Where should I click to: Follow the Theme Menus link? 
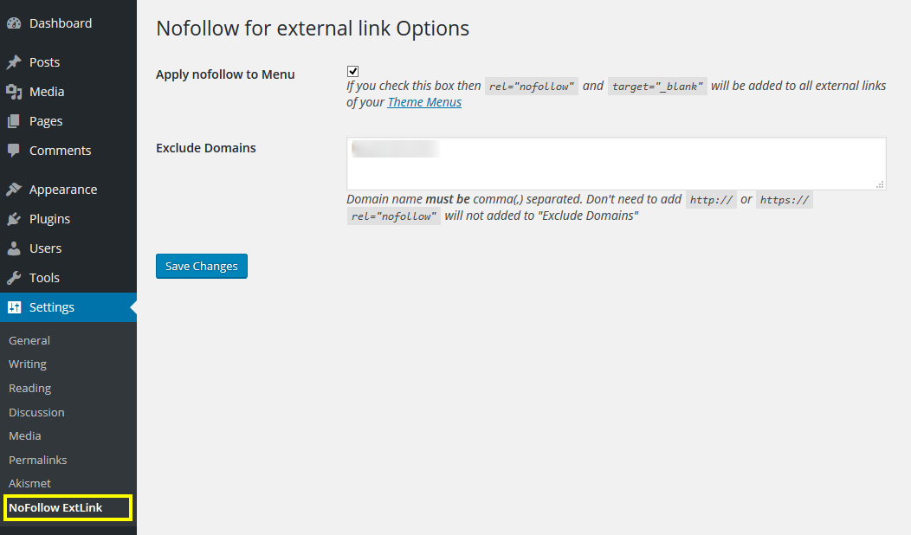pos(424,102)
